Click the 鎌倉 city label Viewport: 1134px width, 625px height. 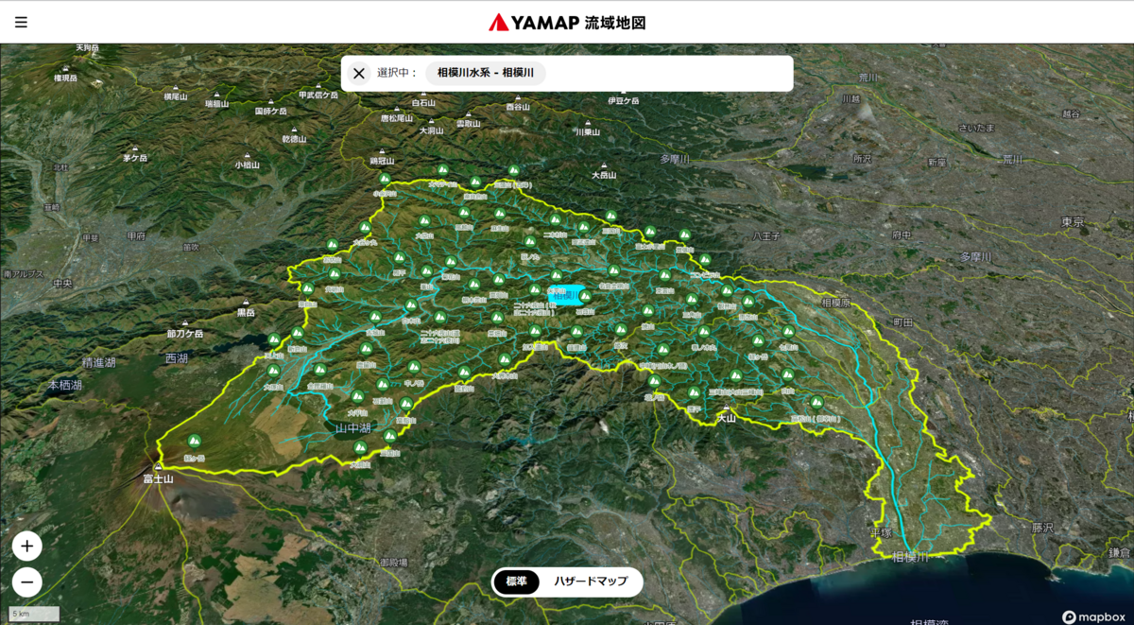1118,553
